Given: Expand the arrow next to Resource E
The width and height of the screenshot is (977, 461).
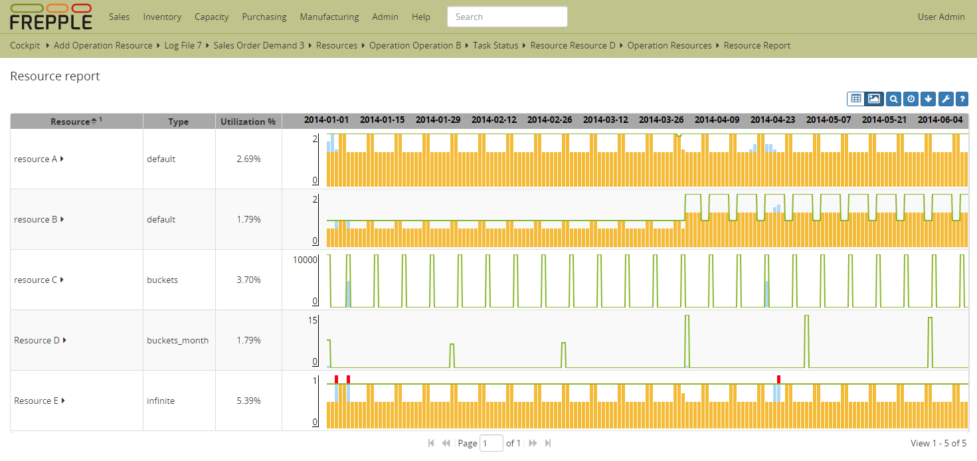Looking at the screenshot, I should click(x=63, y=401).
